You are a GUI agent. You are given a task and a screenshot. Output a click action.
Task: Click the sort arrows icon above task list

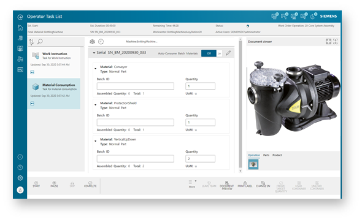31,42
